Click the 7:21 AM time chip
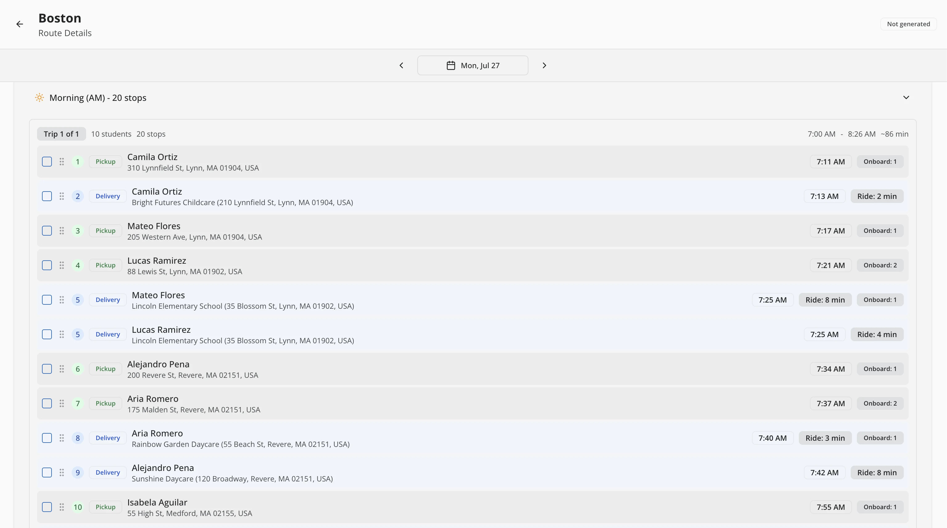This screenshot has height=528, width=947. click(831, 265)
